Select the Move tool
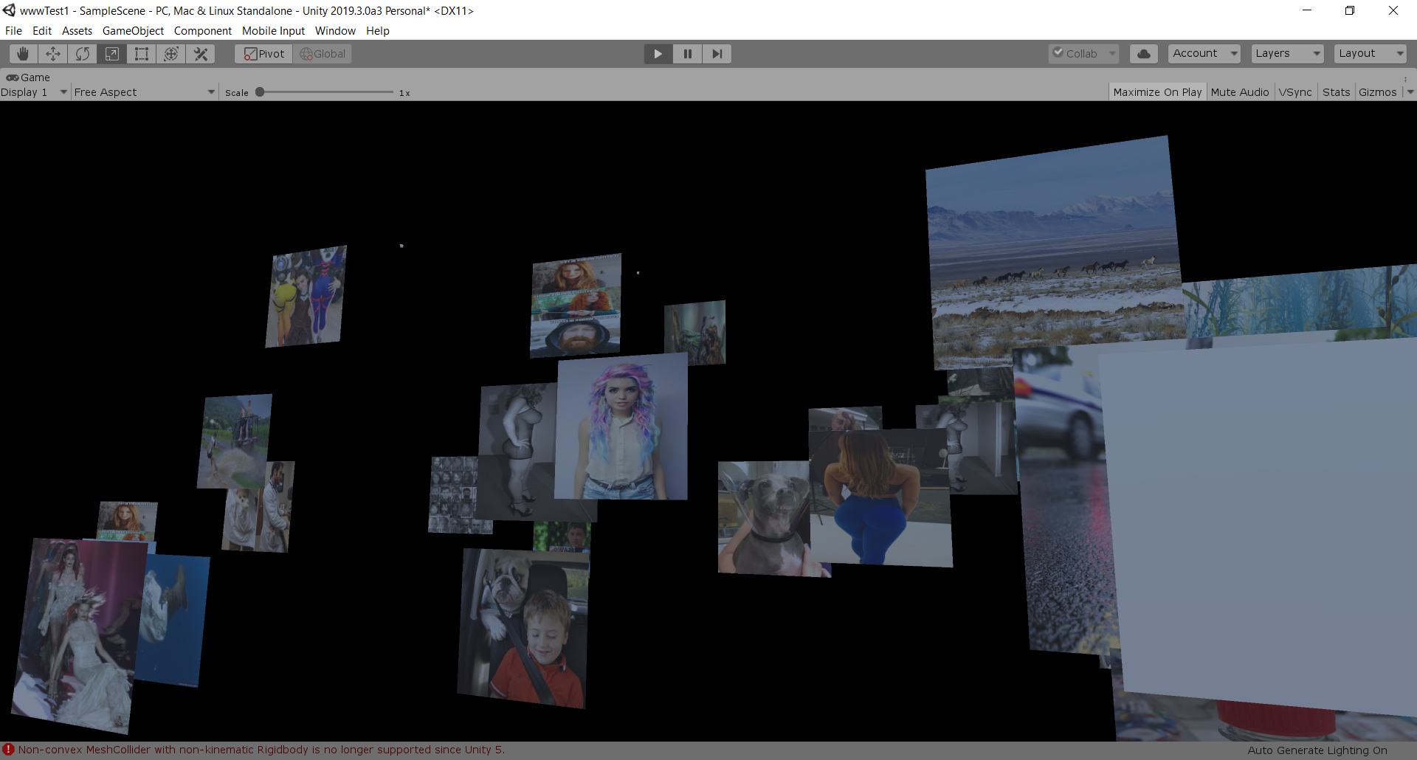The image size is (1417, 760). click(53, 54)
